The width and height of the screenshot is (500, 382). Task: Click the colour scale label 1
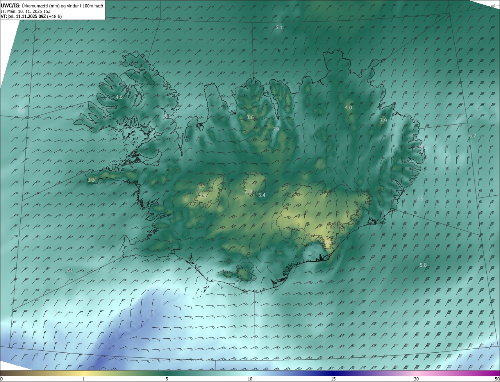[84, 379]
